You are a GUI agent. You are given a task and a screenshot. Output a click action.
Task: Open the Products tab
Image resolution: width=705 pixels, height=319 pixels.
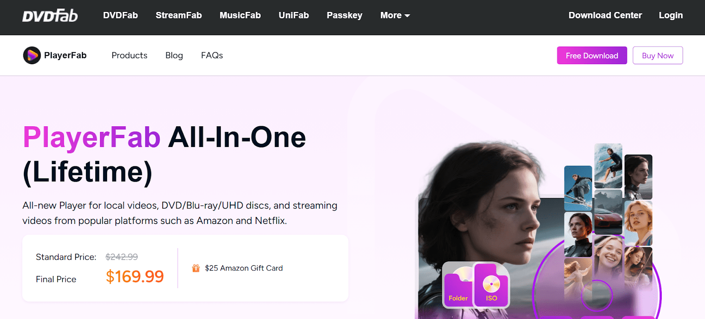pos(129,55)
